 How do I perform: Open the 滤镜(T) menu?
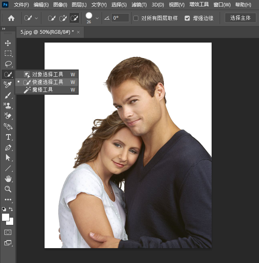pos(140,5)
